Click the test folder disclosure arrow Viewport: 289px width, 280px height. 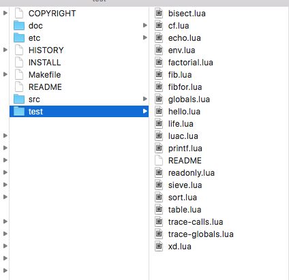(x=145, y=111)
